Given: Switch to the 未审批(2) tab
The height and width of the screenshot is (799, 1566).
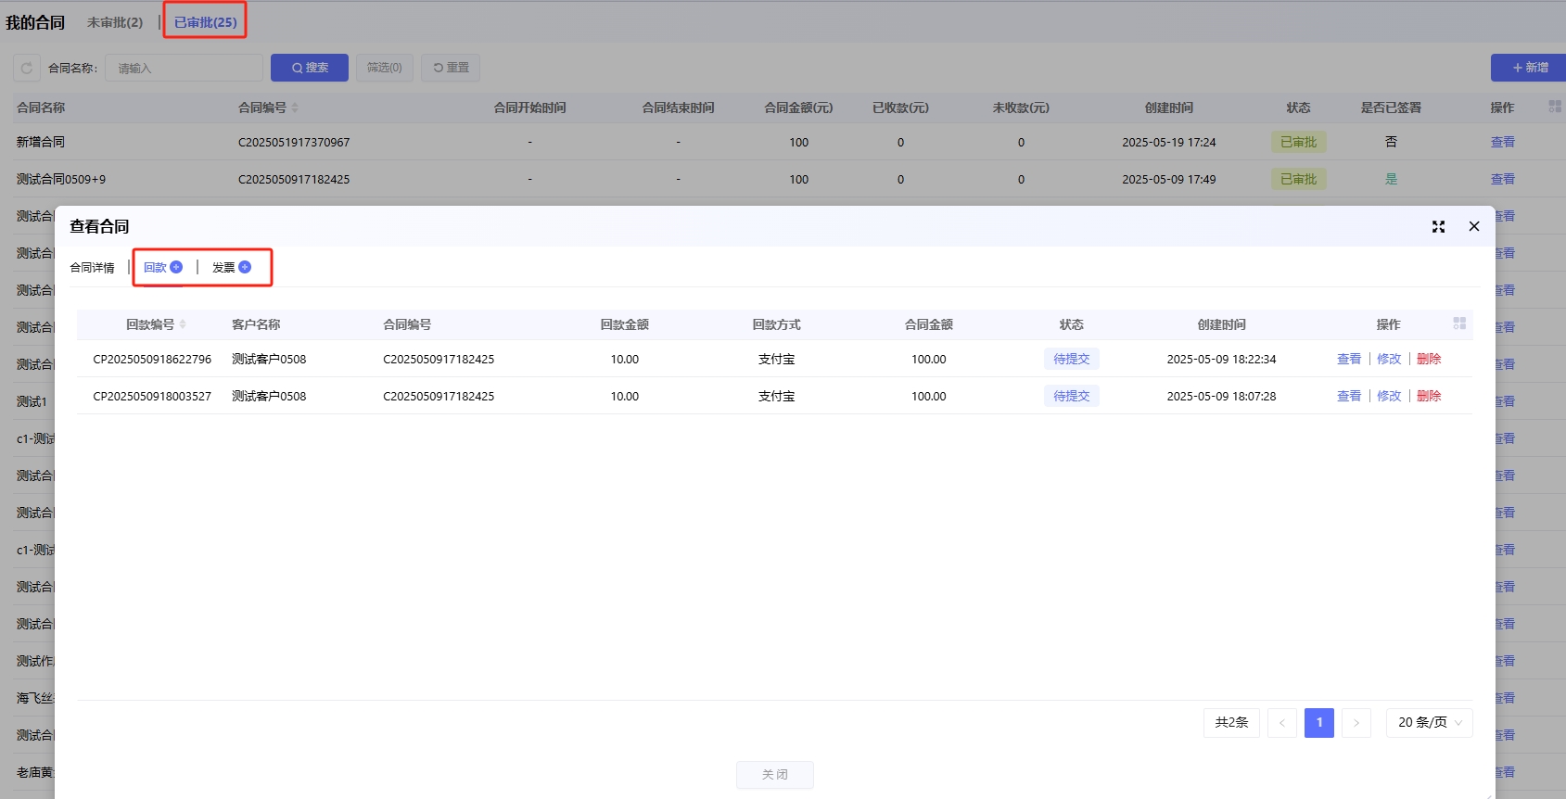Looking at the screenshot, I should (x=115, y=22).
